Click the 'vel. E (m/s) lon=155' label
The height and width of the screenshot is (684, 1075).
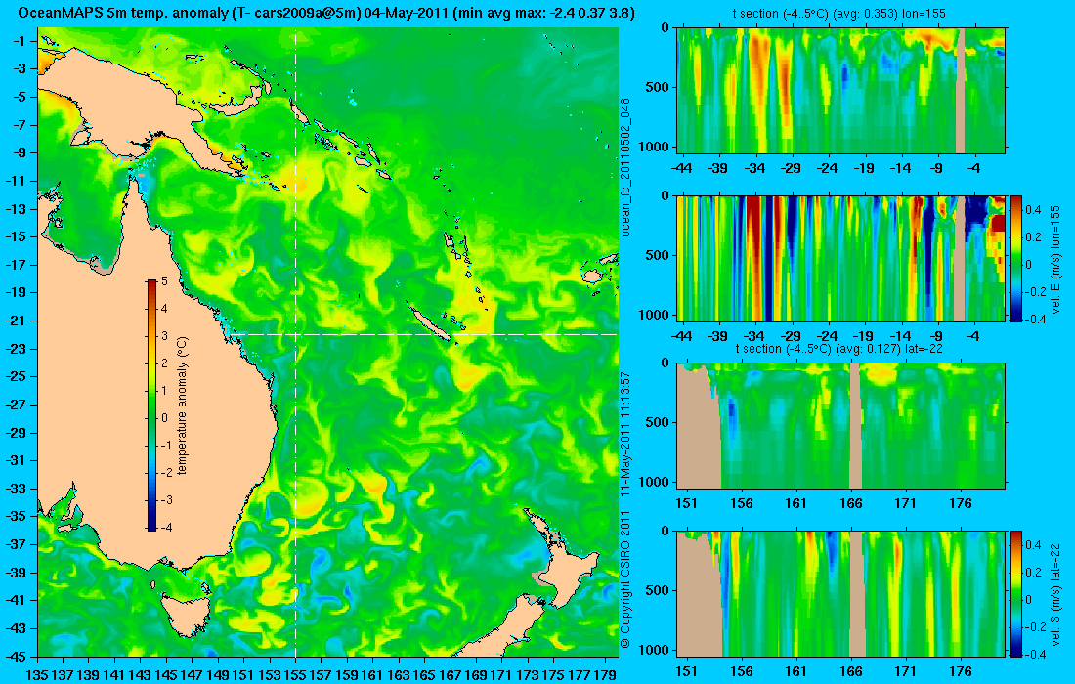(x=1056, y=258)
